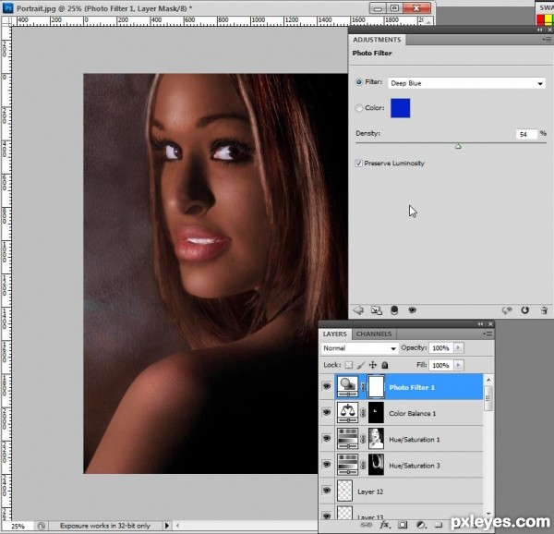Click the Swatches panel tab

coord(546,7)
